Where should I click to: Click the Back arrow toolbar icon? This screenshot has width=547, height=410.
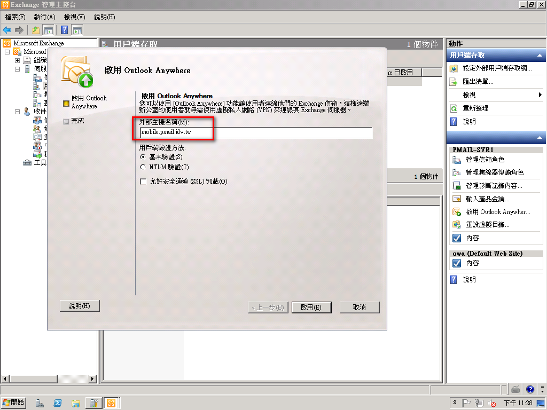point(7,30)
